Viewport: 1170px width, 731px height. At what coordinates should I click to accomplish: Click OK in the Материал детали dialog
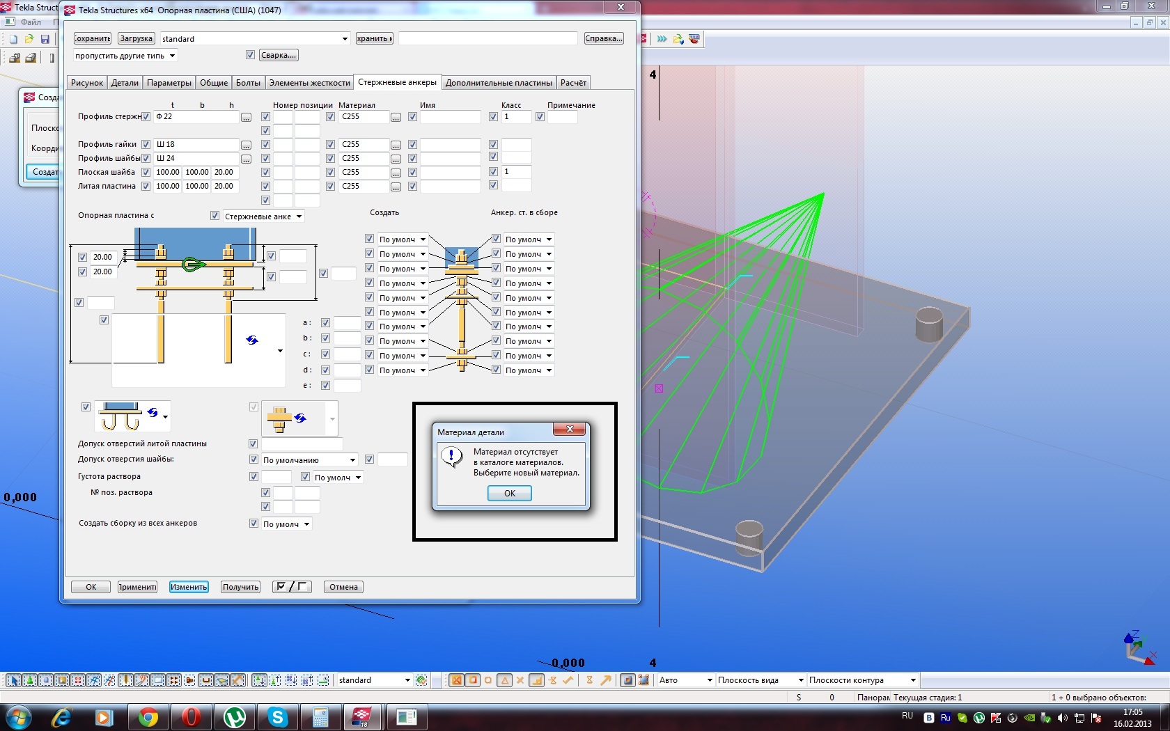(509, 493)
